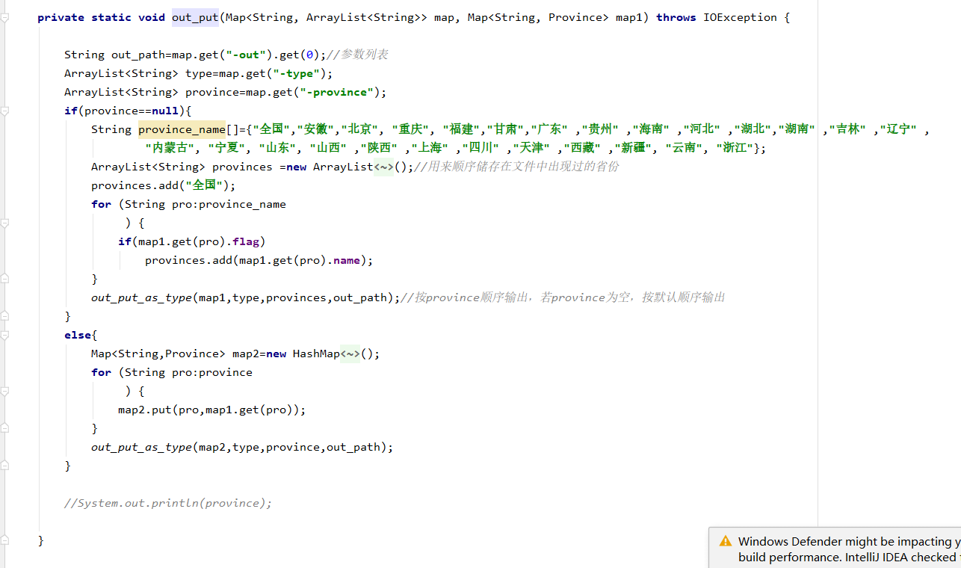This screenshot has height=568, width=961.
Task: Click the IOException in throws clause
Action: click(740, 17)
